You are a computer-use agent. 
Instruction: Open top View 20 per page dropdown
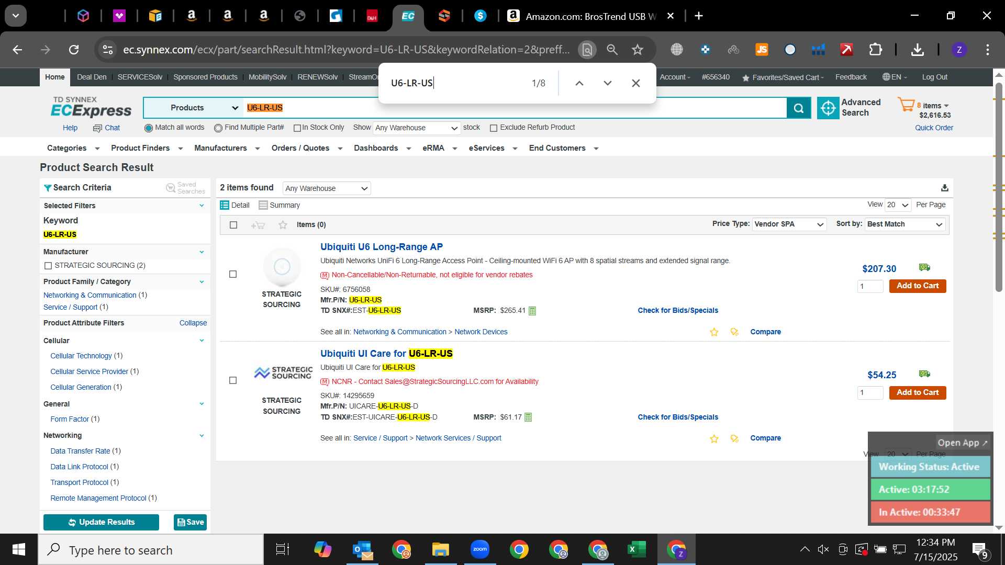898,205
